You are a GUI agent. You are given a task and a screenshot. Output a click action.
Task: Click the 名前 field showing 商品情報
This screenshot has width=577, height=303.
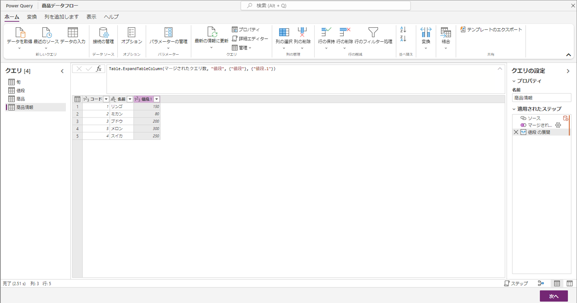(541, 97)
